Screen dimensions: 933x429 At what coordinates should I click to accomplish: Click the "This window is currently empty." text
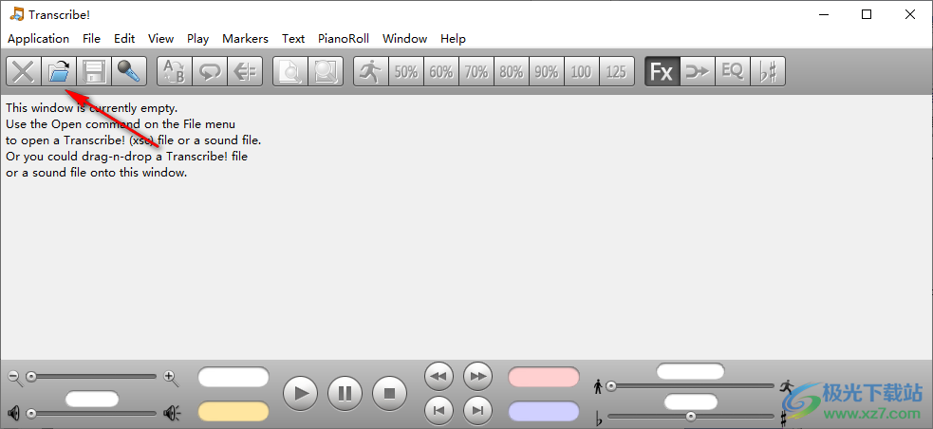coord(92,108)
